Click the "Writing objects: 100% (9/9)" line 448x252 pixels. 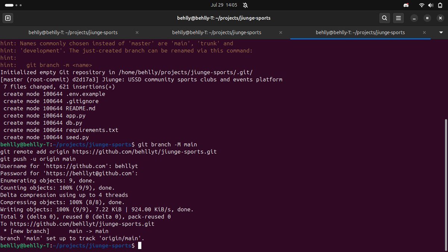click(97, 209)
